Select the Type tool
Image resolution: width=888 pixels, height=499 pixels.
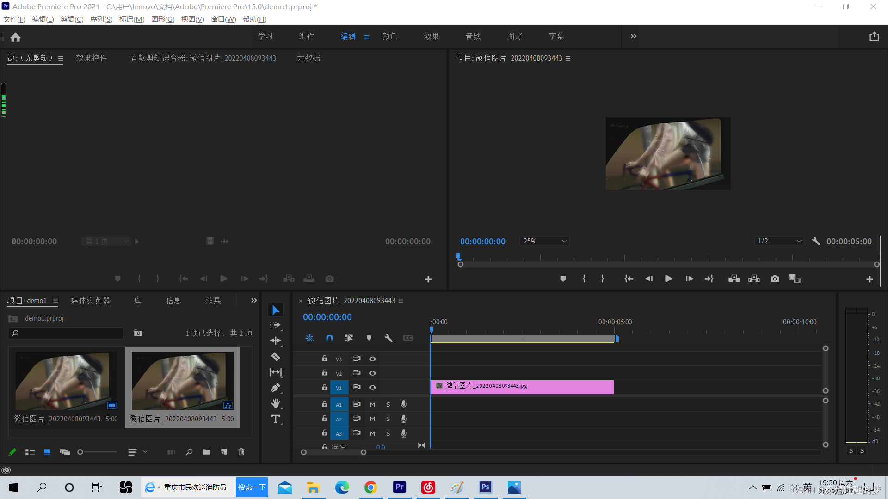(x=276, y=419)
